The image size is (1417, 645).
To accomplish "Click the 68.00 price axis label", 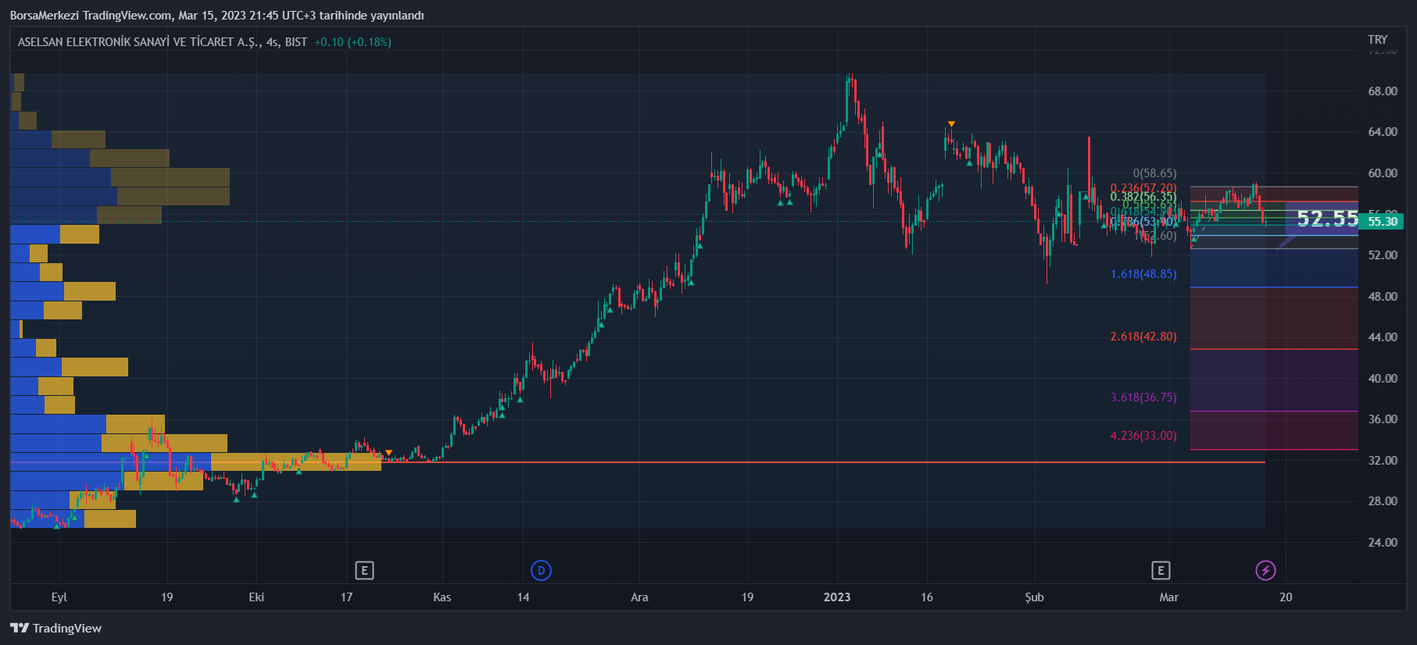I will (1383, 91).
